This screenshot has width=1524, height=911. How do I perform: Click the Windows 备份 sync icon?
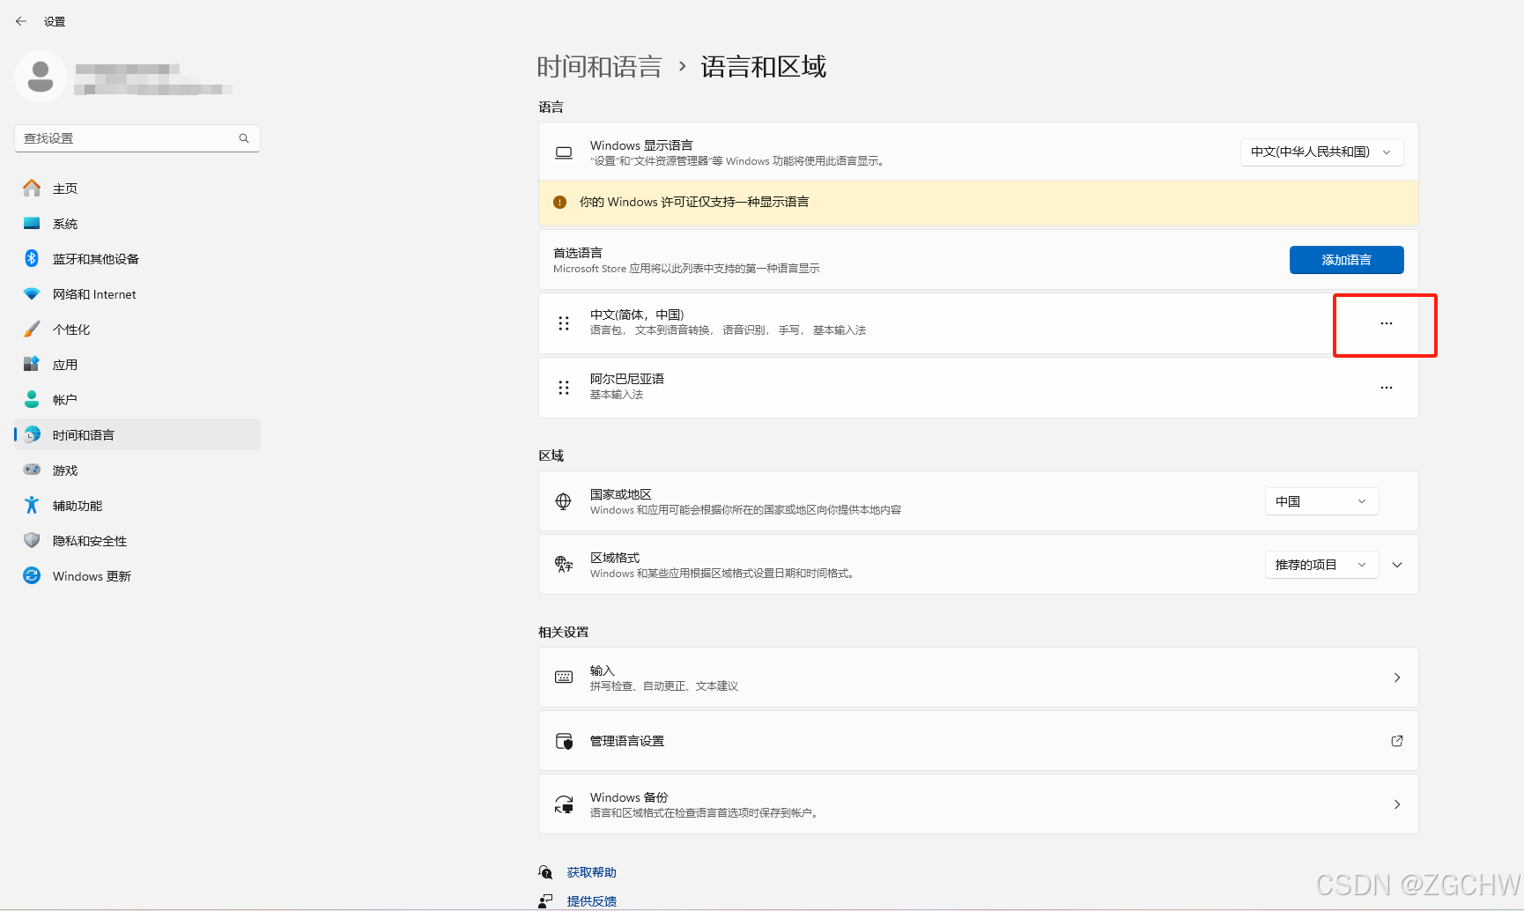click(x=564, y=804)
